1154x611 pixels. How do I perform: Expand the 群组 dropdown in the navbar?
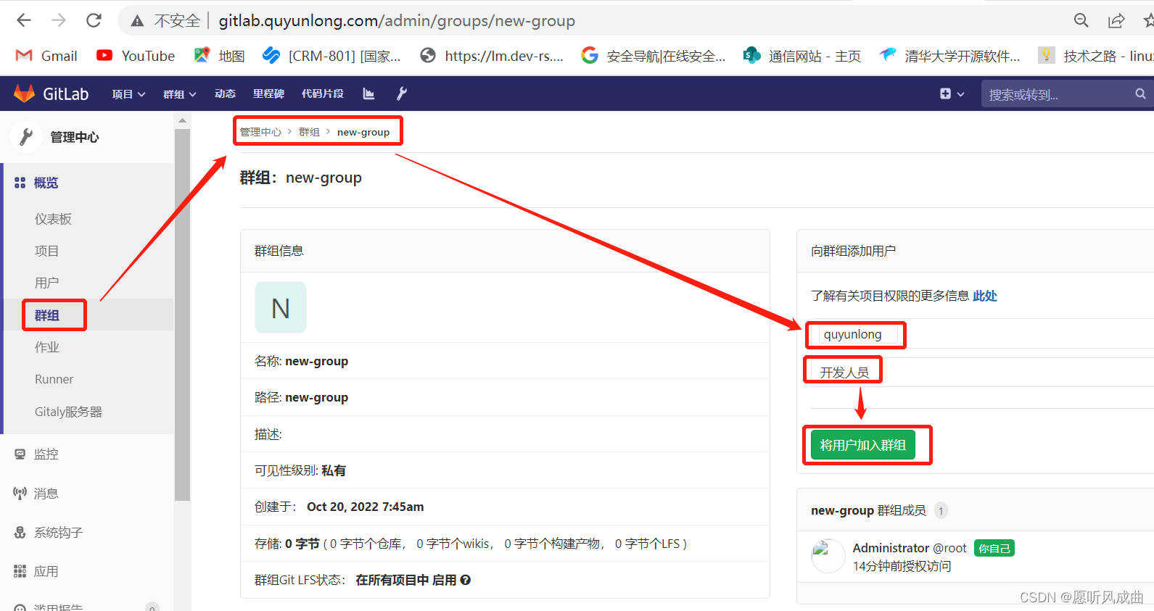pyautogui.click(x=180, y=94)
